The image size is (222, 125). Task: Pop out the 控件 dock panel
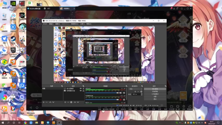[x=165, y=86]
